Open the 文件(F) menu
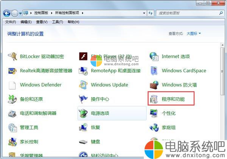227x159 pixels. pos(11,22)
